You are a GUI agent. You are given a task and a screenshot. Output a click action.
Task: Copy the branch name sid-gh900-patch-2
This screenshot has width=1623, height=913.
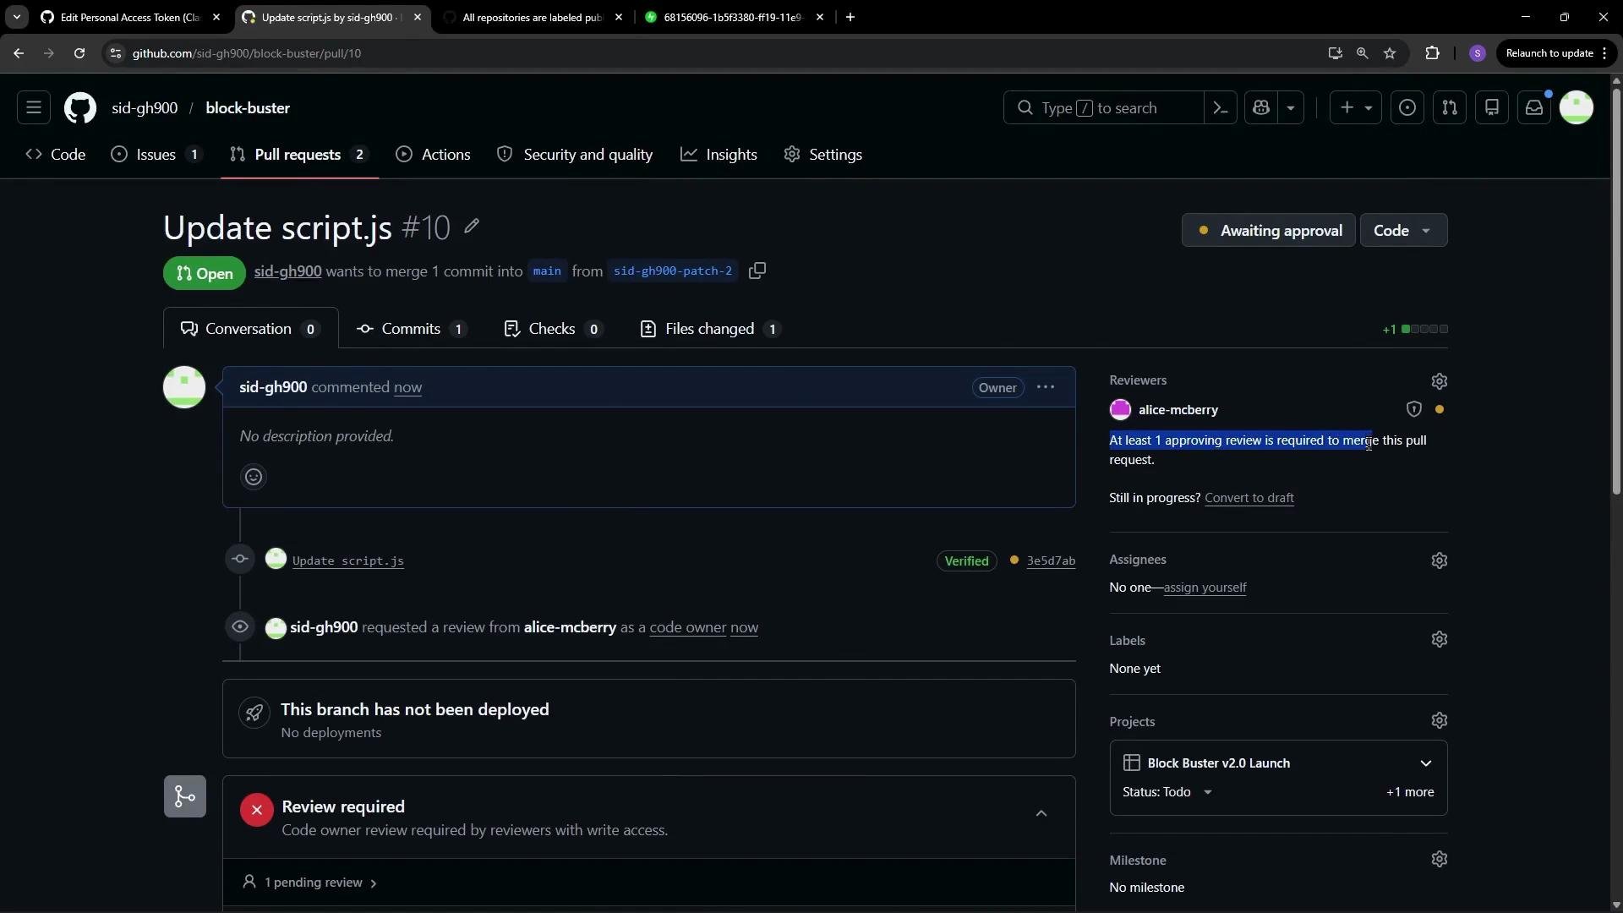pos(757,271)
